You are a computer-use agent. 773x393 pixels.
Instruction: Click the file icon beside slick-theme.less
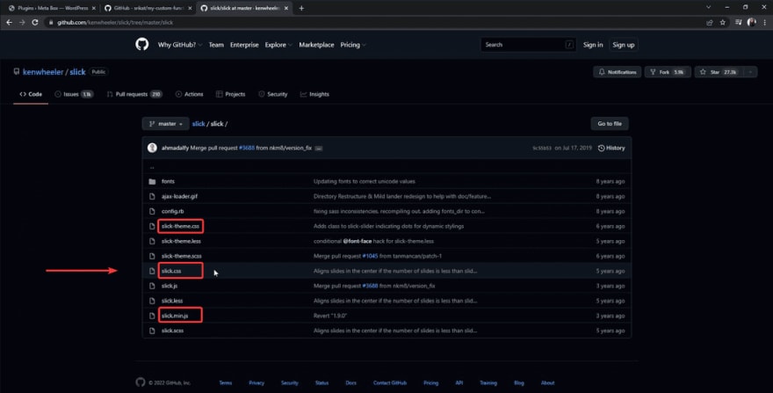(152, 241)
